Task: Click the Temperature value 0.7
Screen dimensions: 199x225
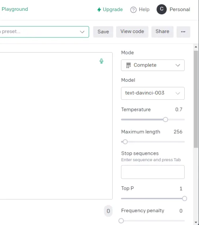Action: point(179,109)
